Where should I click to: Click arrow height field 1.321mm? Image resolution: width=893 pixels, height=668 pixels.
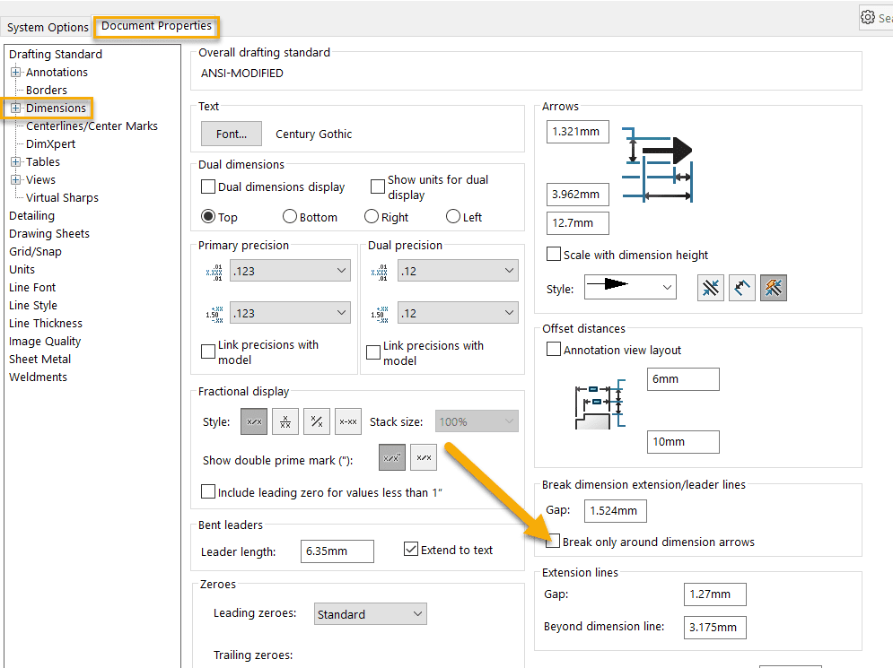[x=577, y=132]
